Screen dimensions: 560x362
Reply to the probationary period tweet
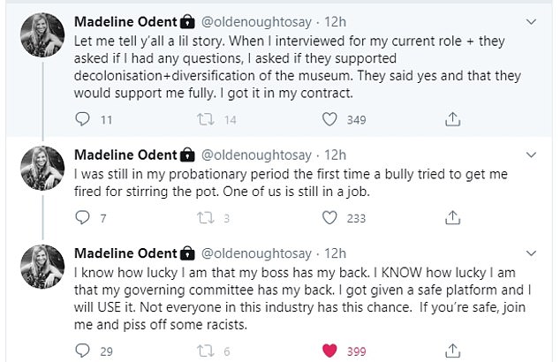click(x=83, y=217)
